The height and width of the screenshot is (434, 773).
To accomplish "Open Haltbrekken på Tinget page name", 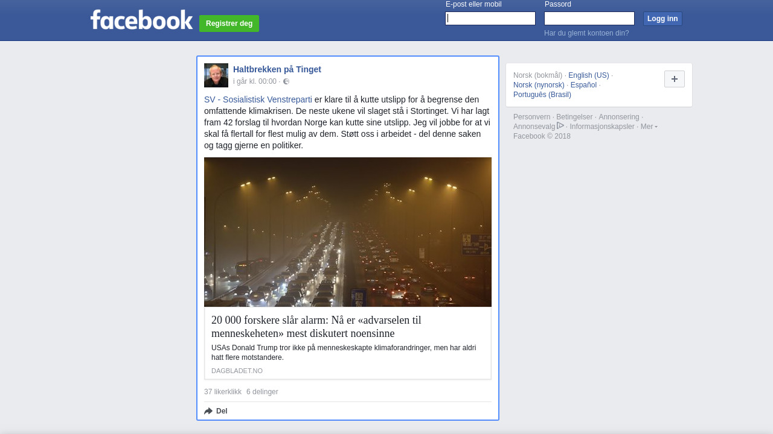I will point(277,69).
